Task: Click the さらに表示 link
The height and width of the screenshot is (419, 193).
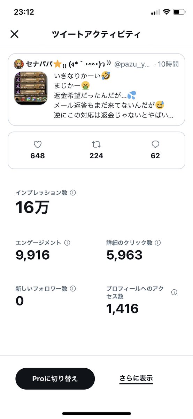Action: pos(136,378)
